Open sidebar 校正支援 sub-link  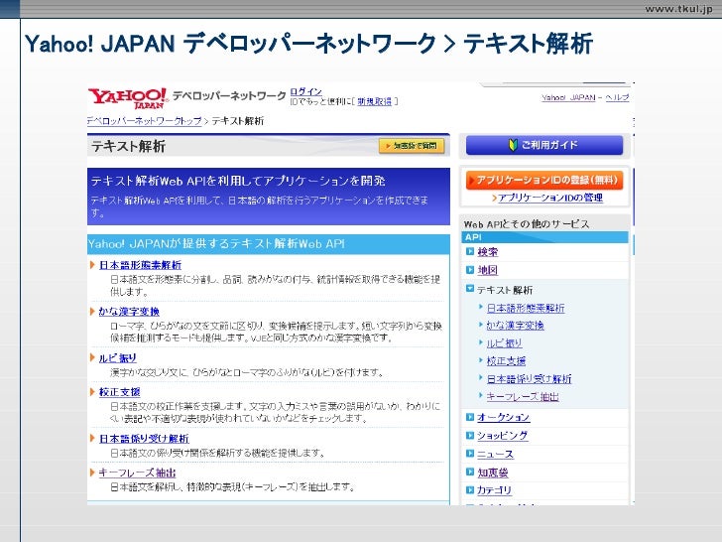[x=506, y=361]
